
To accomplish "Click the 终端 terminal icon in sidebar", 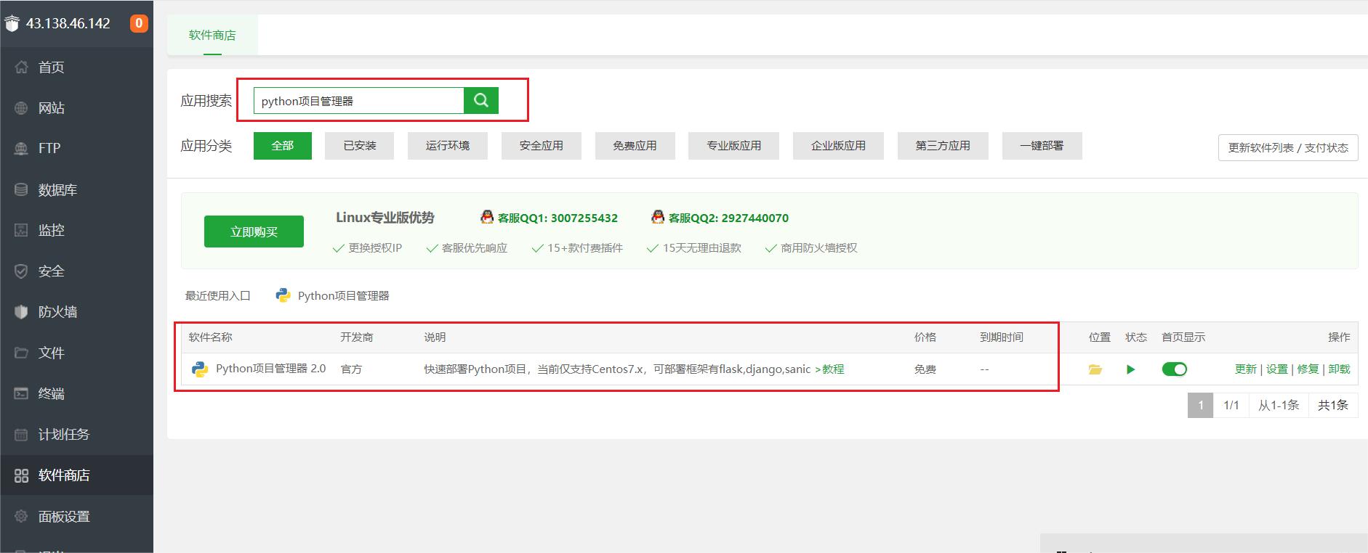I will (x=22, y=393).
